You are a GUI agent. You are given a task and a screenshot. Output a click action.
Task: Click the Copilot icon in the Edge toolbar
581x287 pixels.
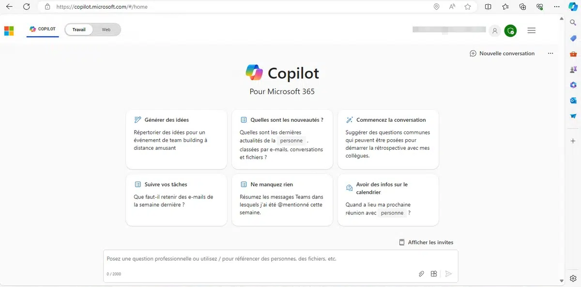[x=573, y=7]
